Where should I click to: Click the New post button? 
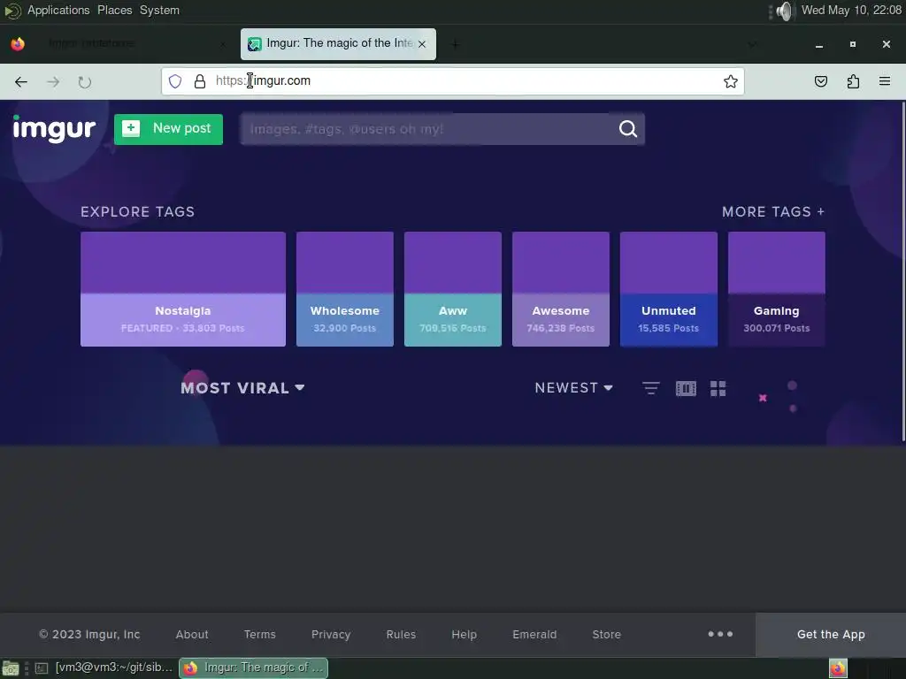pyautogui.click(x=168, y=129)
